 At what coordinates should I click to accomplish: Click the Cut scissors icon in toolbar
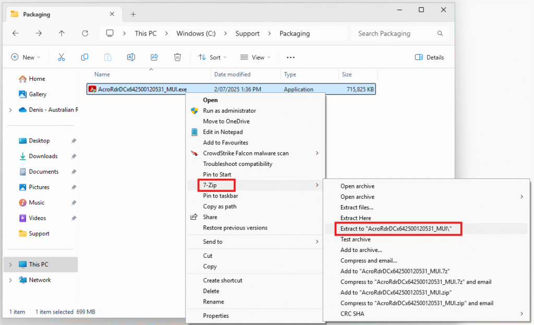pos(62,57)
